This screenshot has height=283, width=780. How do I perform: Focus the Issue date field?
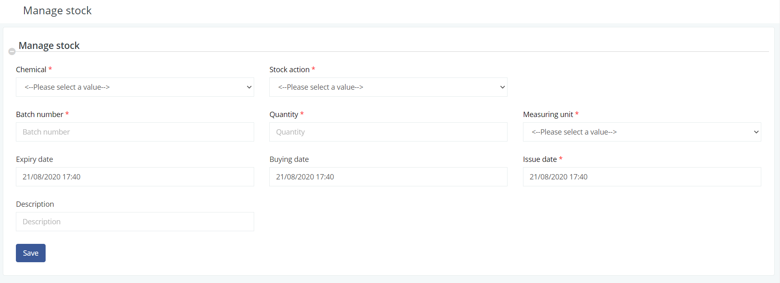click(642, 177)
